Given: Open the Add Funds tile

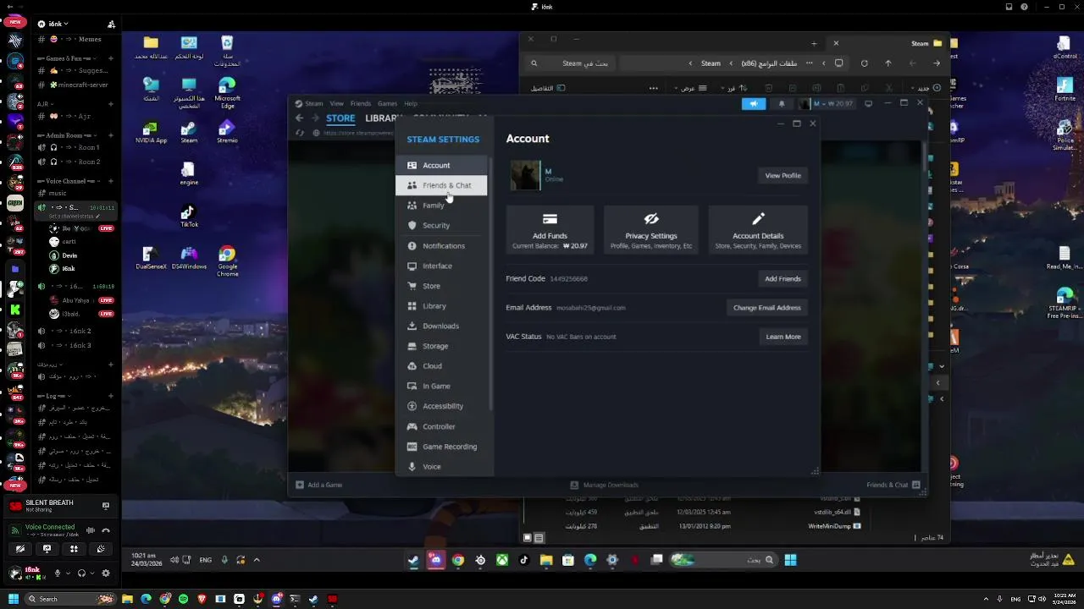Looking at the screenshot, I should tap(550, 230).
